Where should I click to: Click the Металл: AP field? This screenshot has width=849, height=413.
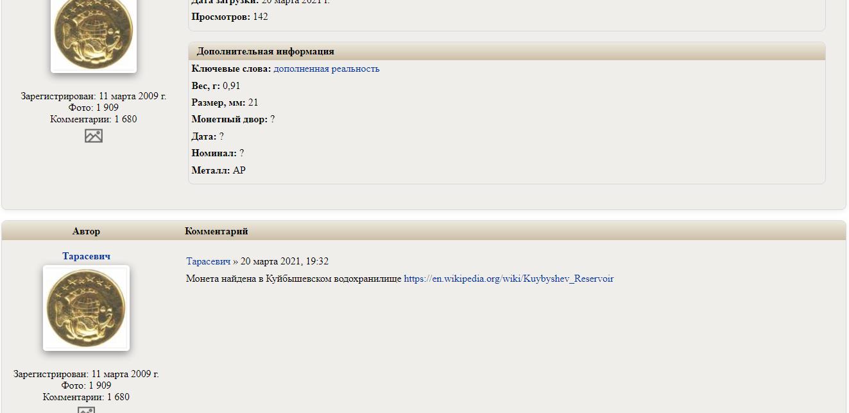218,170
